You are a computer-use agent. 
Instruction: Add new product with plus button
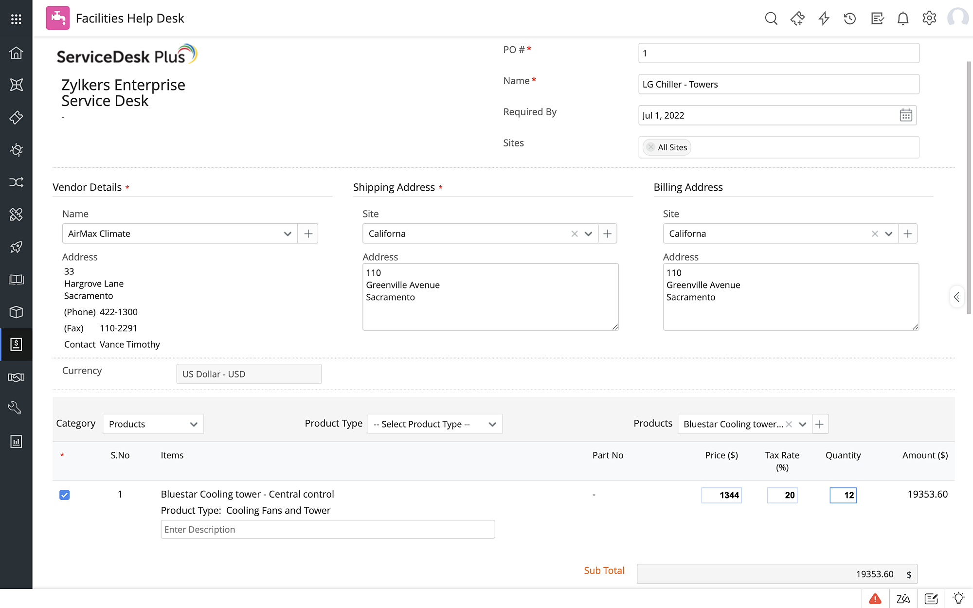[820, 424]
